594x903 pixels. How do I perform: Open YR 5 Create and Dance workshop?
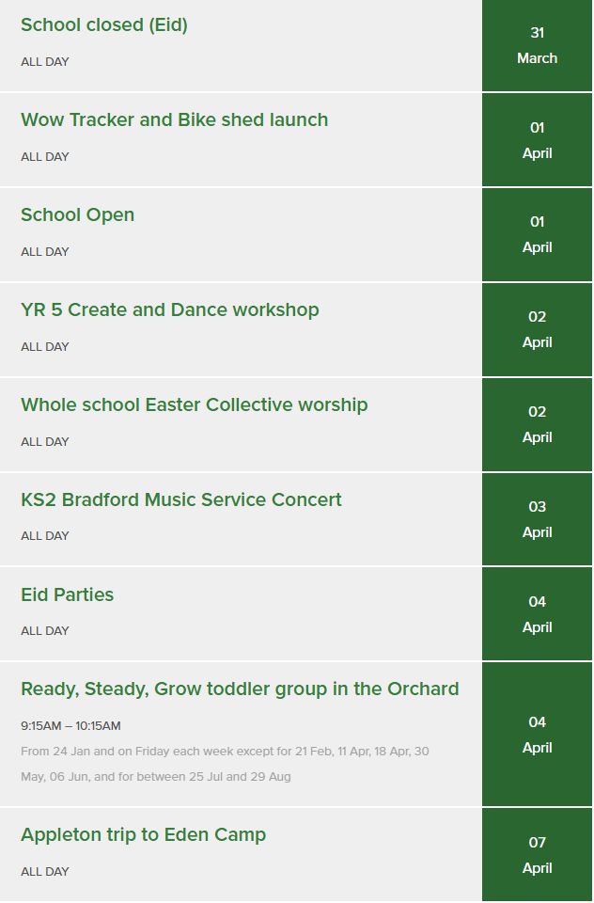point(170,310)
